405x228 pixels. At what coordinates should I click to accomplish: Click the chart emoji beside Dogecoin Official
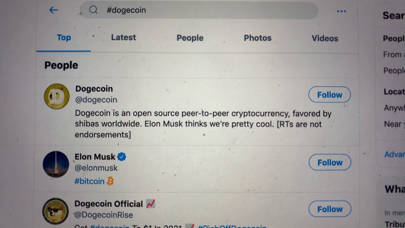[x=151, y=204]
